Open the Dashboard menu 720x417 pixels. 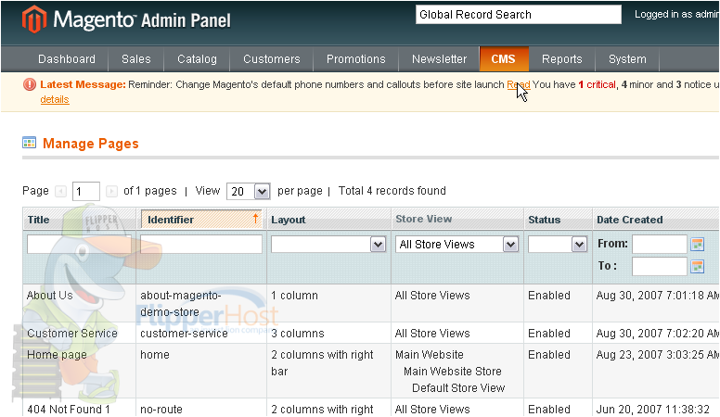tap(67, 59)
